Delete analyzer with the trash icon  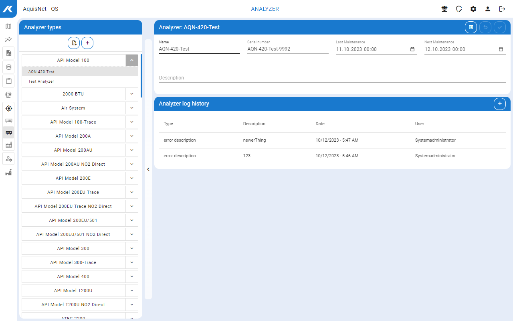pos(471,27)
